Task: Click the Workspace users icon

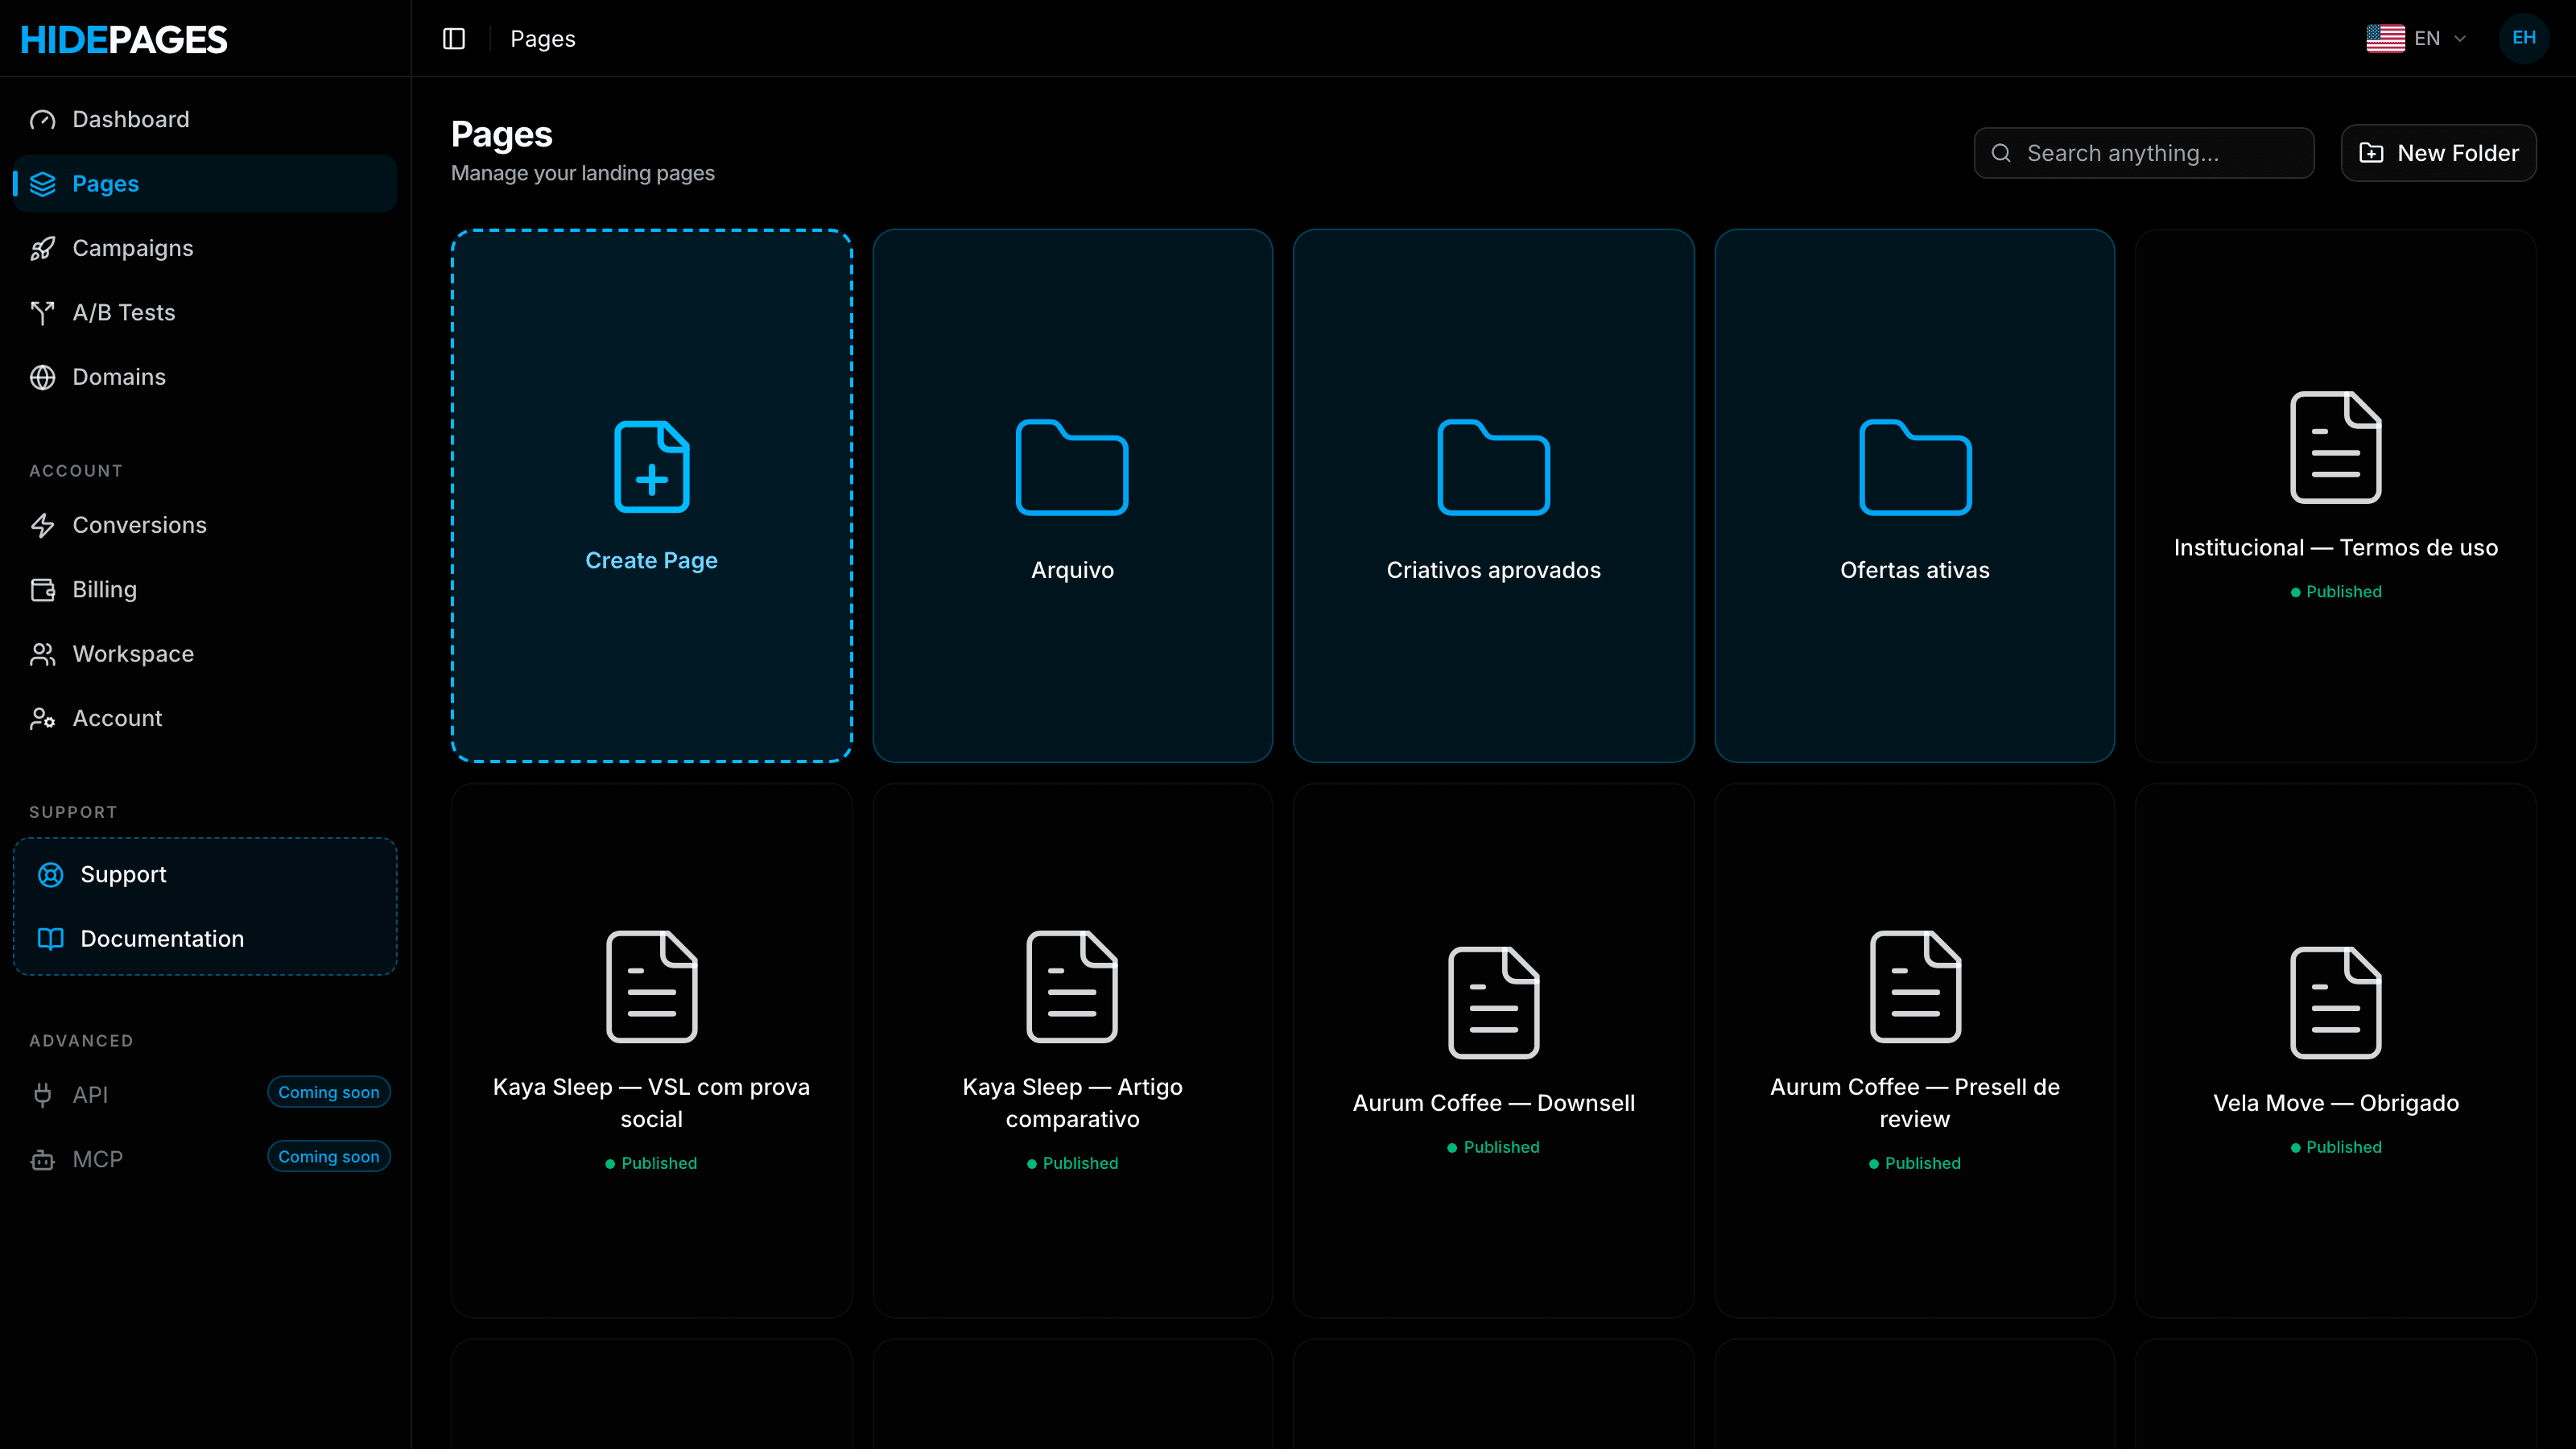Action: click(x=42, y=654)
